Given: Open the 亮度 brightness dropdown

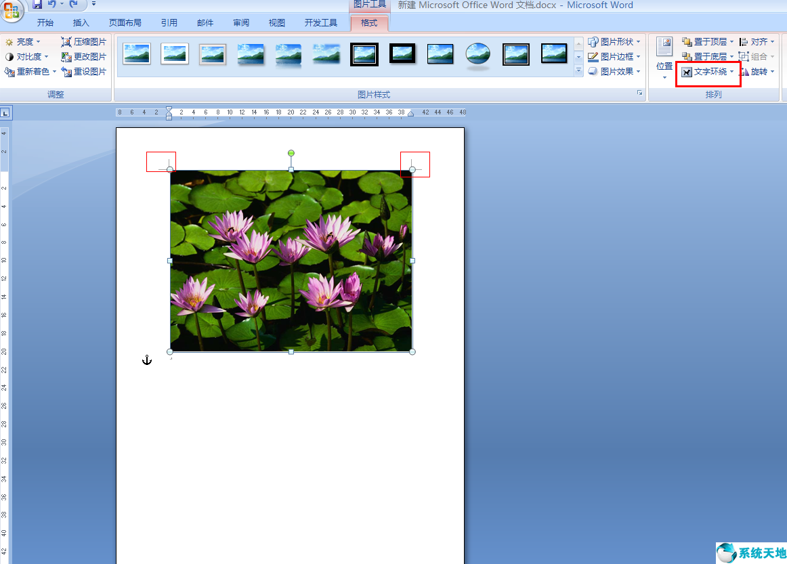Looking at the screenshot, I should [22, 42].
